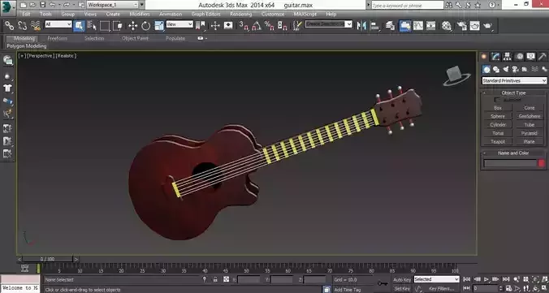Toggle Percent Snap button

(270, 25)
